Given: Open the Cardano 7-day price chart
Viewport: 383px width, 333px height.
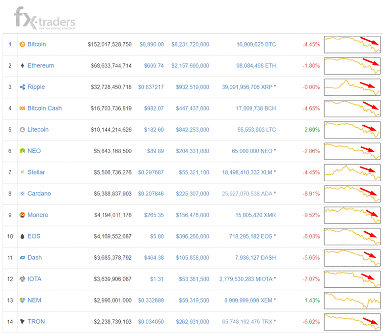Looking at the screenshot, I should pos(352,194).
